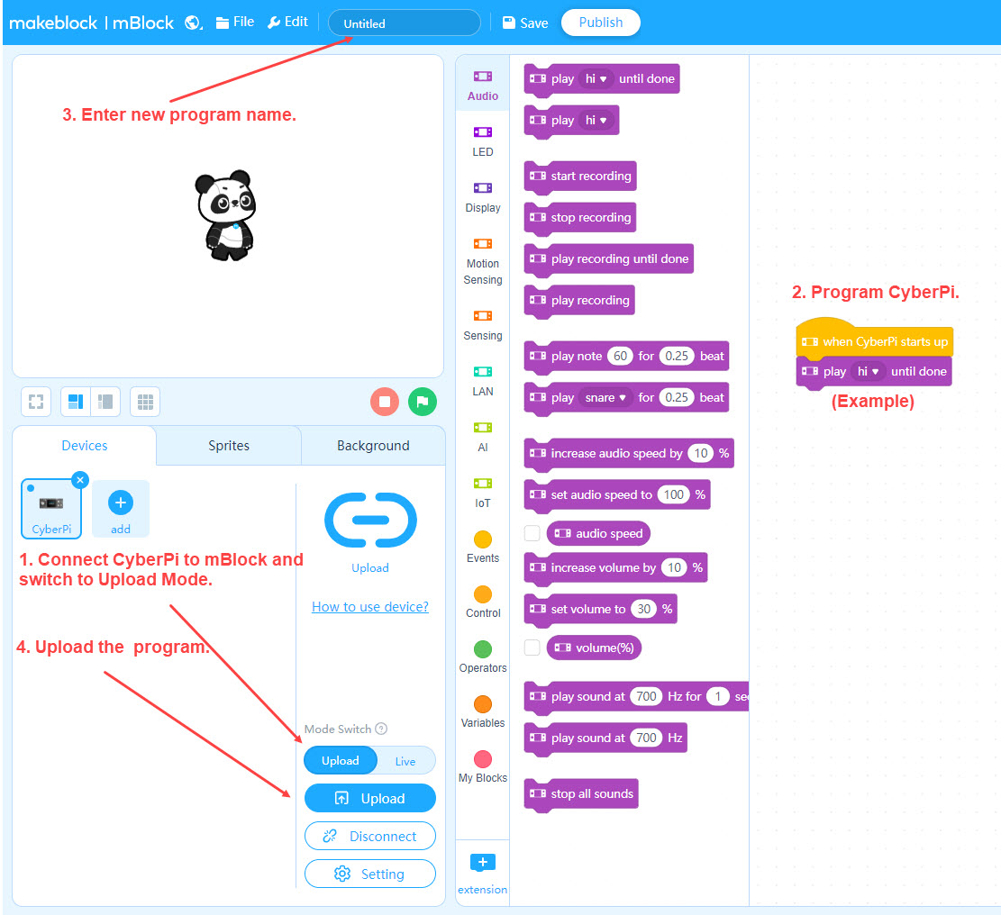Viewport: 1001px width, 915px height.
Task: Expand hi dropdown in palette's first block
Action: 596,79
